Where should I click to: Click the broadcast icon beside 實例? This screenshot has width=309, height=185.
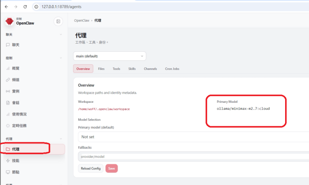point(8,91)
